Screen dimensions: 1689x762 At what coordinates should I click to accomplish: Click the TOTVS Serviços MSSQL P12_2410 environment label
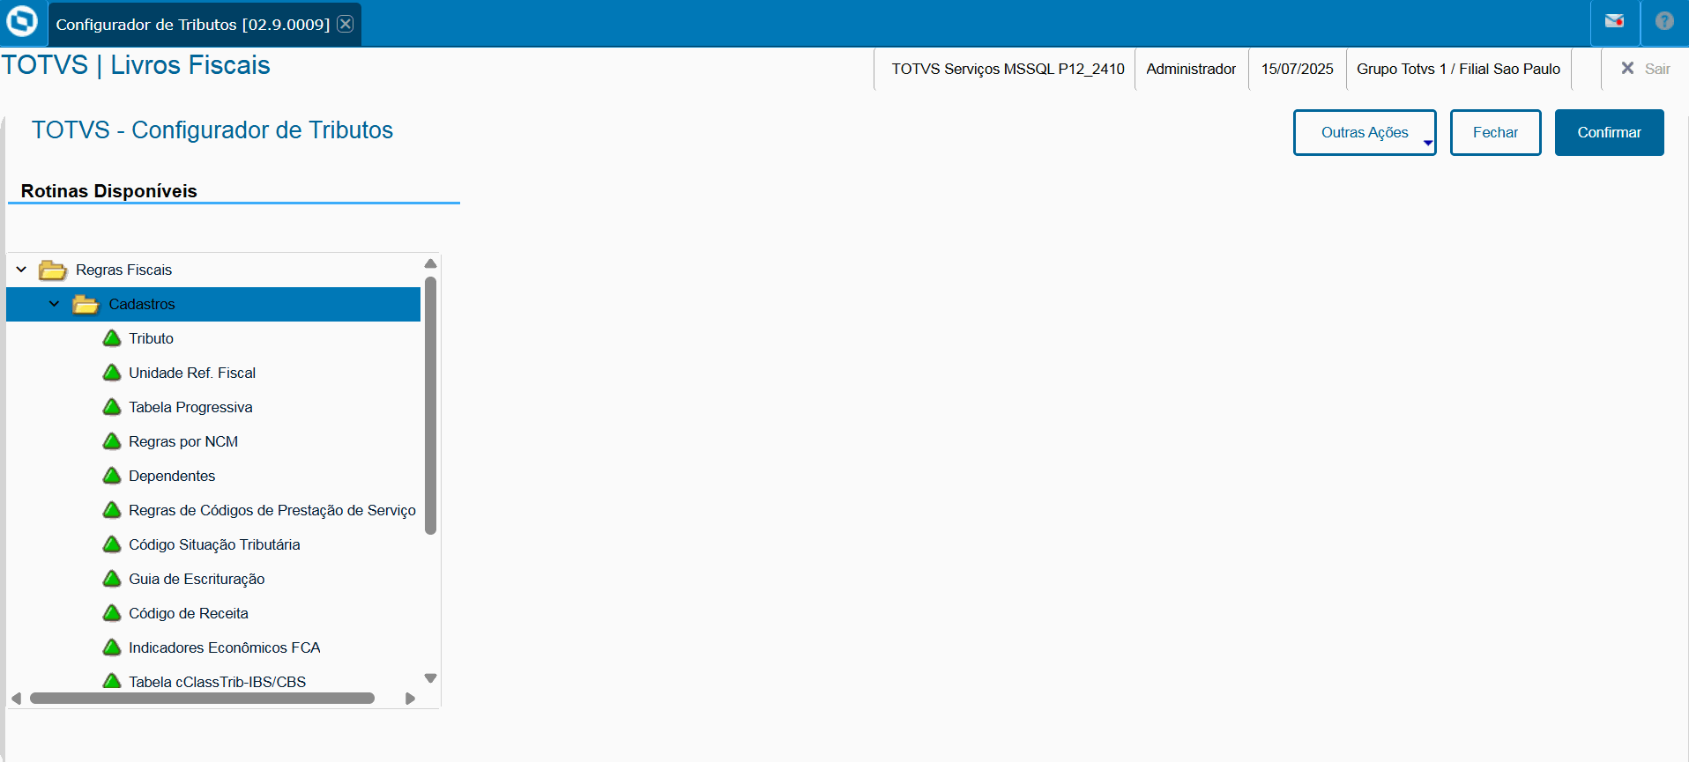pos(1008,69)
